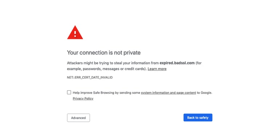The height and width of the screenshot is (140, 274).
Task: Open the Learn more link
Action: pyautogui.click(x=157, y=69)
